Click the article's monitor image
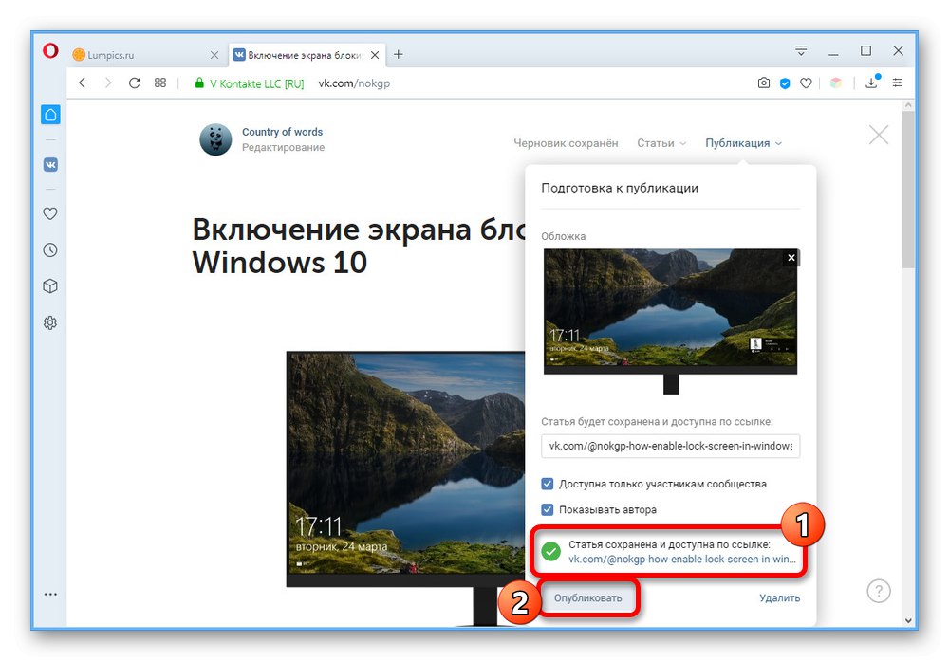 click(x=405, y=488)
